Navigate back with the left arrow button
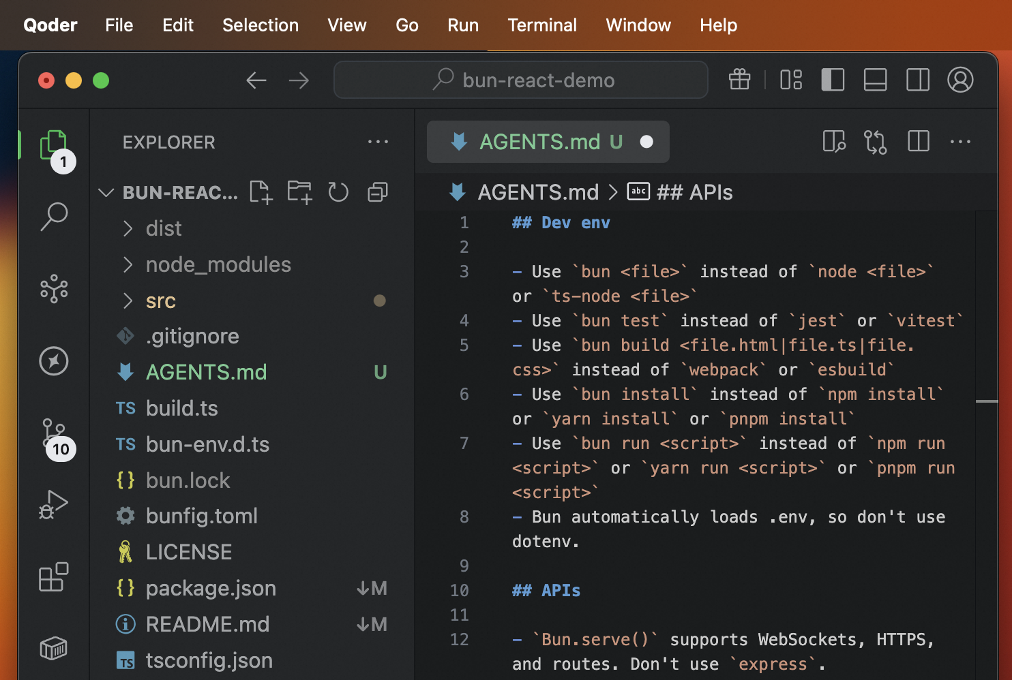This screenshot has height=680, width=1012. point(256,80)
